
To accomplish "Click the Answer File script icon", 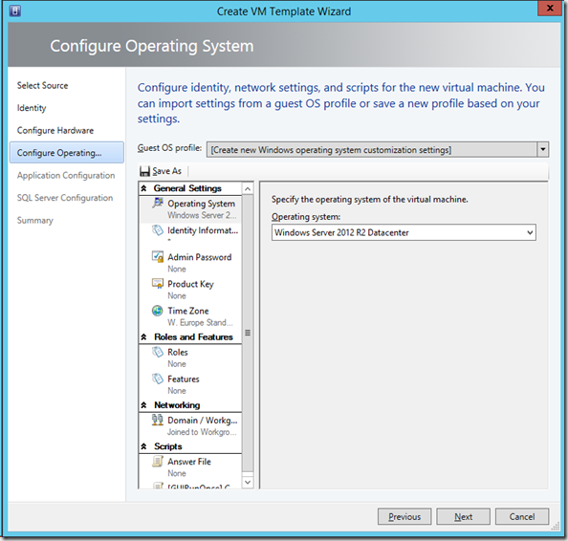I will [158, 461].
